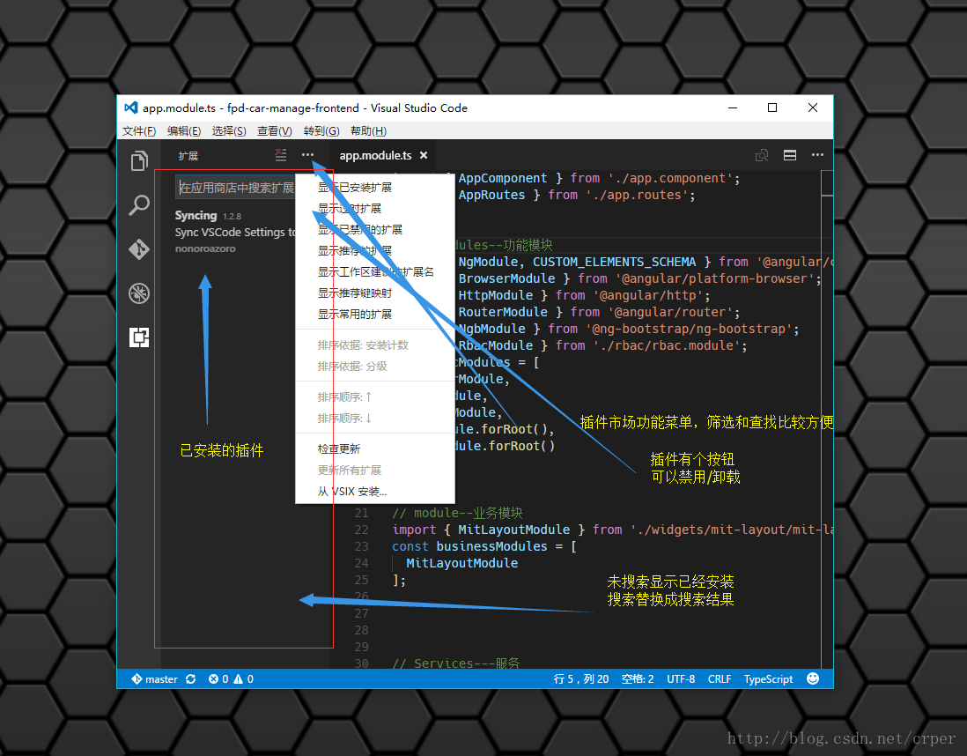The image size is (967, 756).
Task: Choose ascending 排序顺序: ↑ item
Action: (375, 397)
